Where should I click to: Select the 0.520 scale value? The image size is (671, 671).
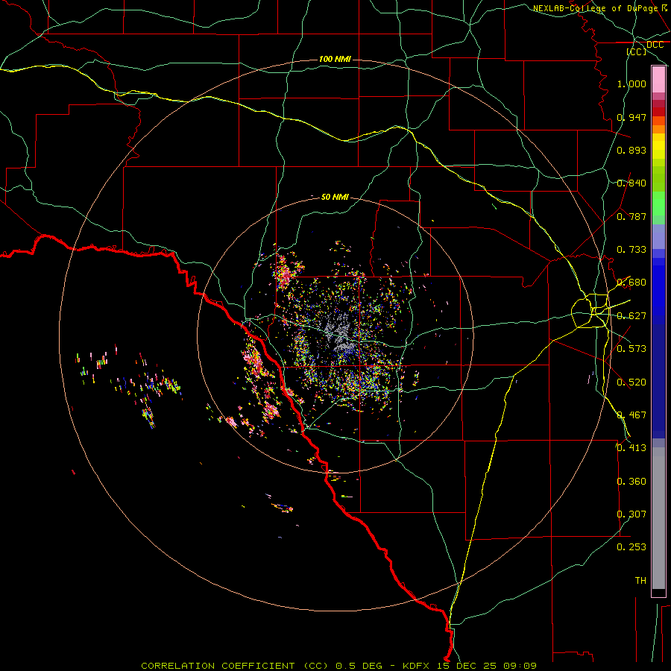(631, 382)
